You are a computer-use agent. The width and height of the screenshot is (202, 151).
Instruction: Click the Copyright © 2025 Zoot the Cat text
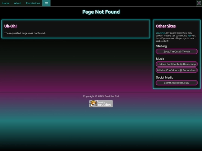point(101,96)
